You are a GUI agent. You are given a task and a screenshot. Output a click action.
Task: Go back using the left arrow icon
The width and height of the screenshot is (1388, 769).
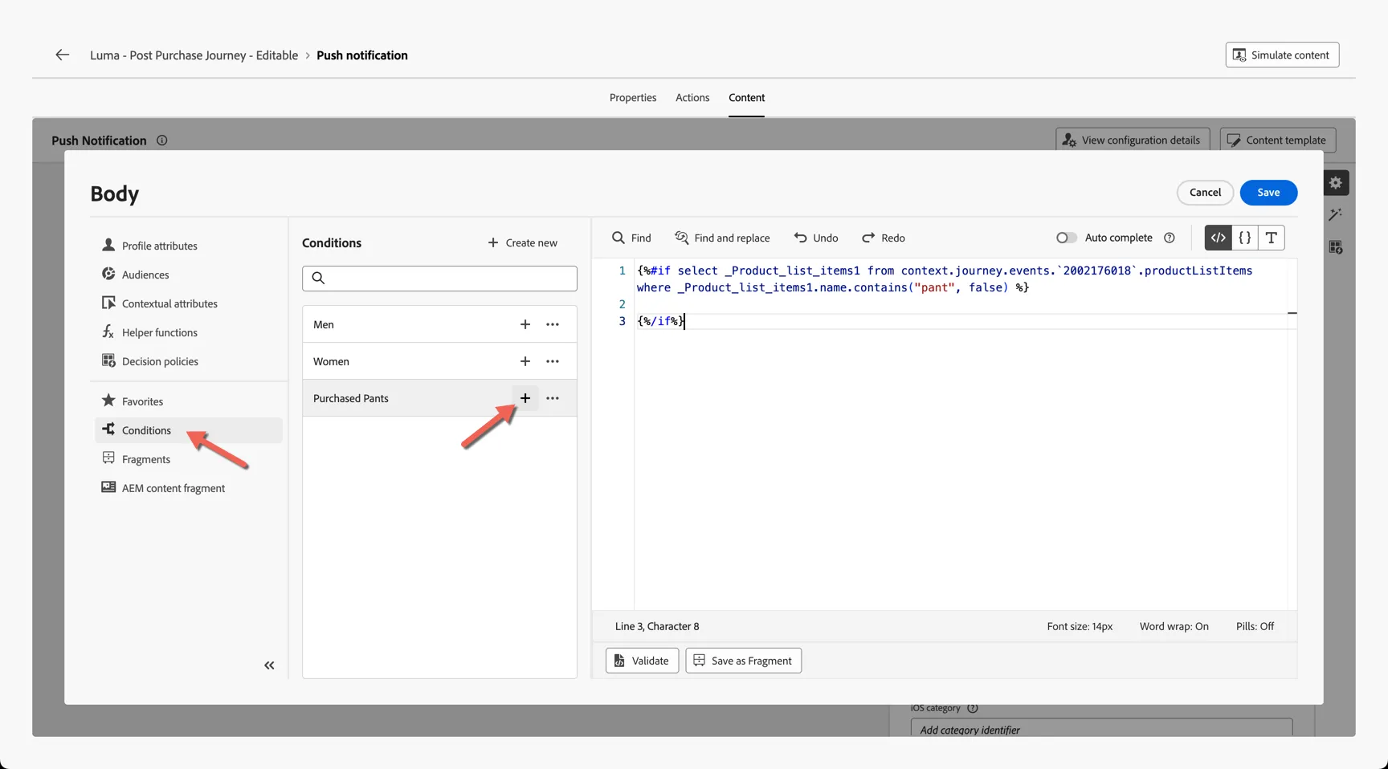pos(62,55)
